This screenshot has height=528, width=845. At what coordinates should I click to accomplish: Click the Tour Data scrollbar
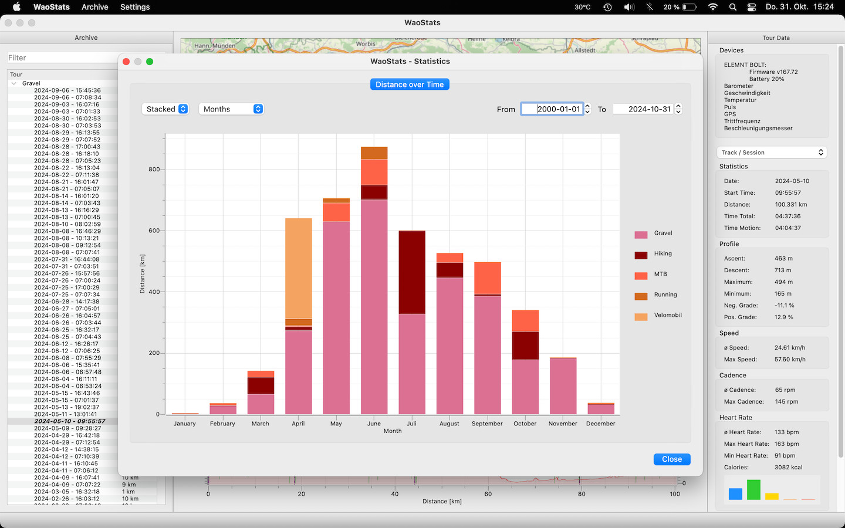pos(841,252)
